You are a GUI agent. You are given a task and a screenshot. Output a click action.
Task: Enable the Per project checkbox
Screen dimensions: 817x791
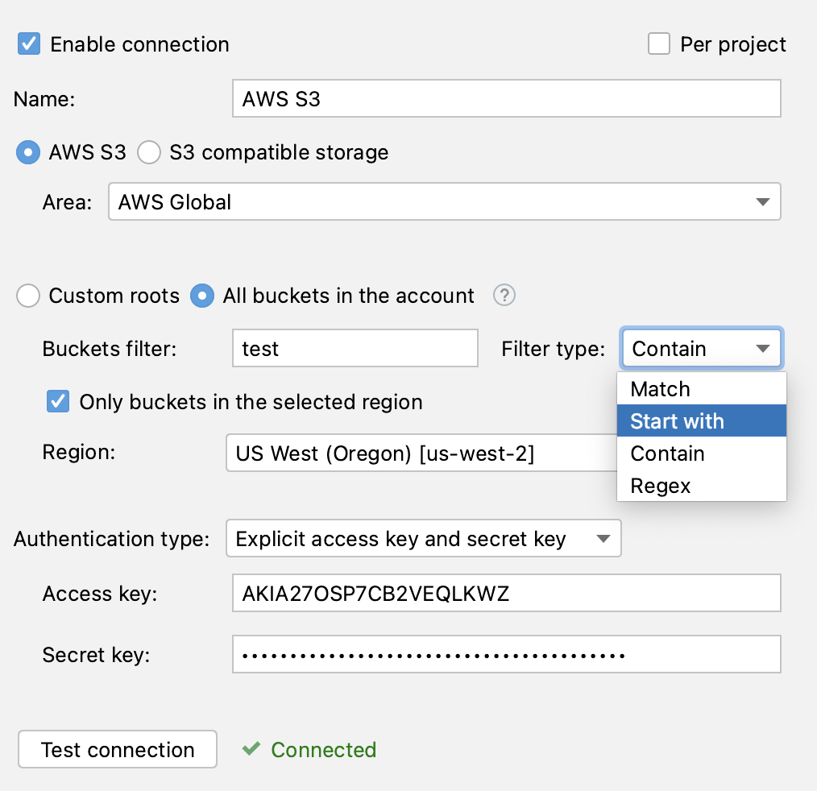659,43
